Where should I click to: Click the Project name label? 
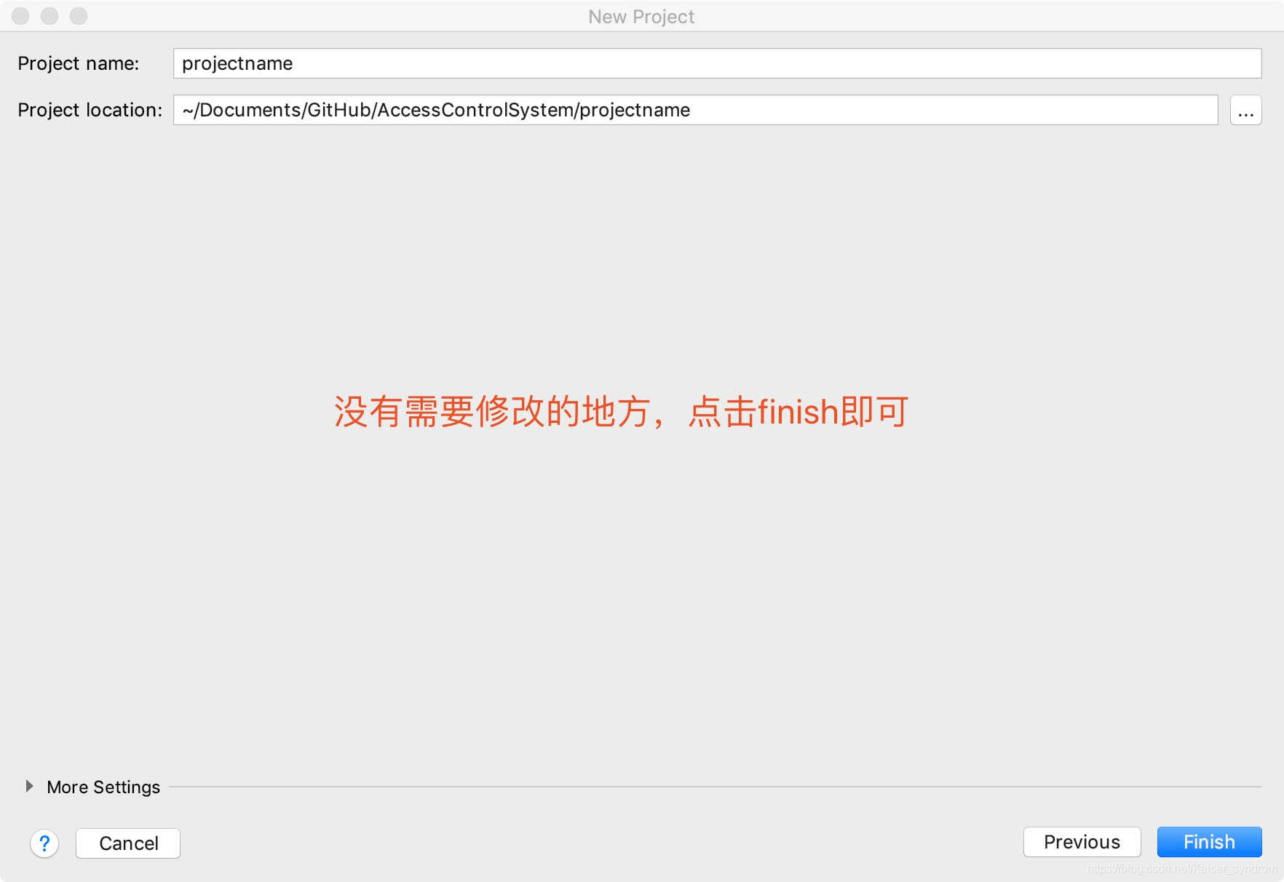tap(79, 63)
